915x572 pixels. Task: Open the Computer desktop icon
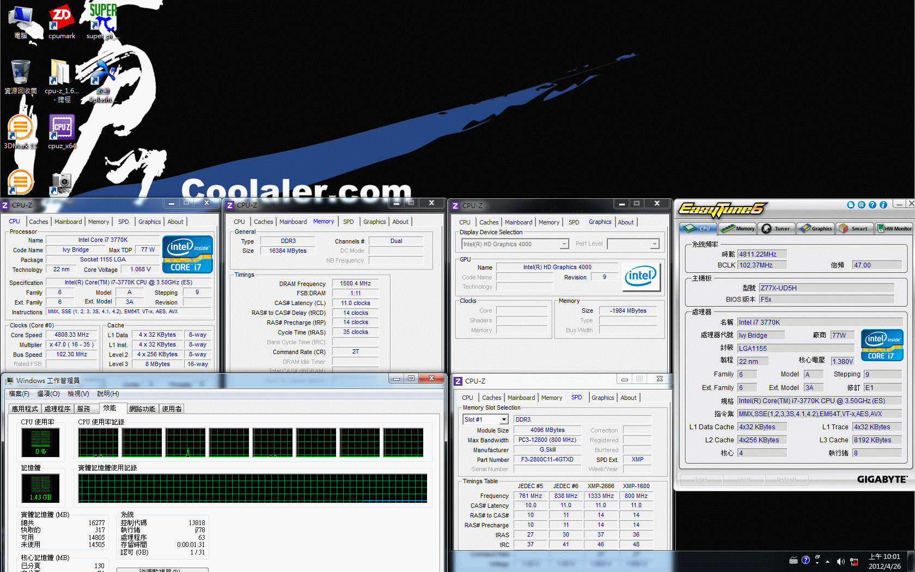pos(21,22)
